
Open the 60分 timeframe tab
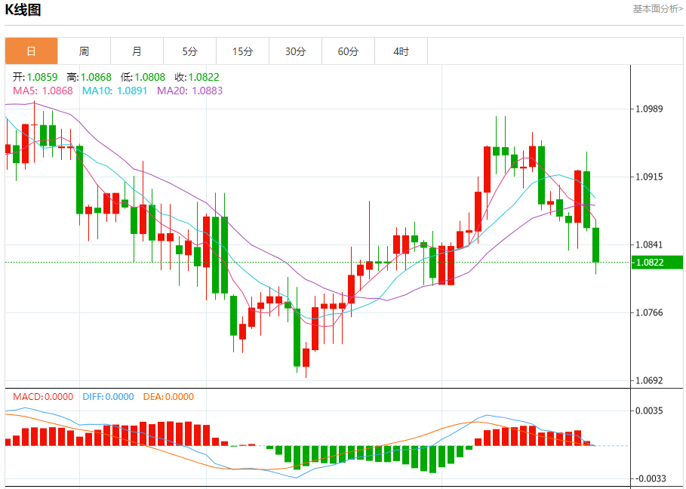348,51
